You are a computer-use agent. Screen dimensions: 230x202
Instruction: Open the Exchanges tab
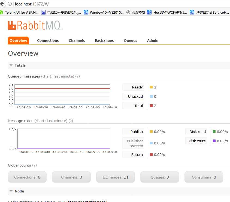click(104, 40)
